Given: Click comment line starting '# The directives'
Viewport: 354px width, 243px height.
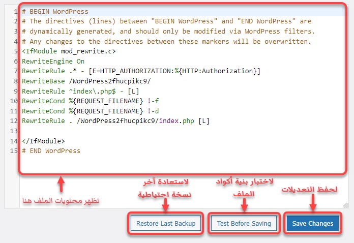Looking at the screenshot, I should point(167,21).
